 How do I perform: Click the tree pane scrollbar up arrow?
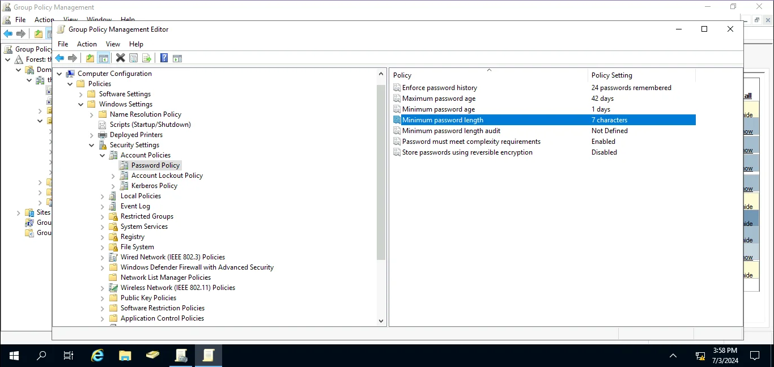[381, 74]
